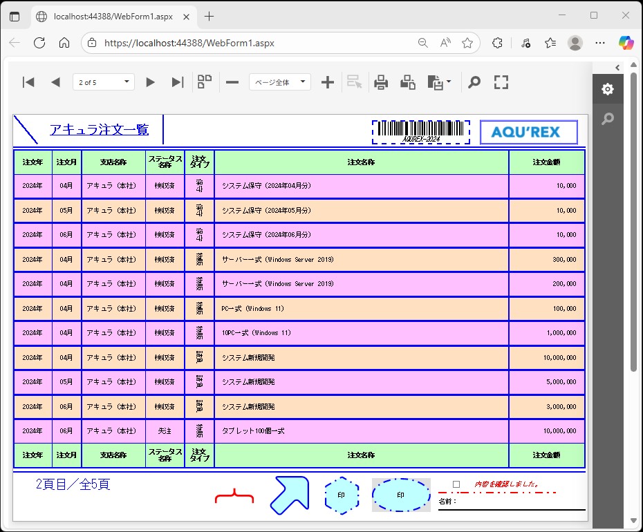
Task: Expand the export format dropdown arrow
Action: point(449,82)
